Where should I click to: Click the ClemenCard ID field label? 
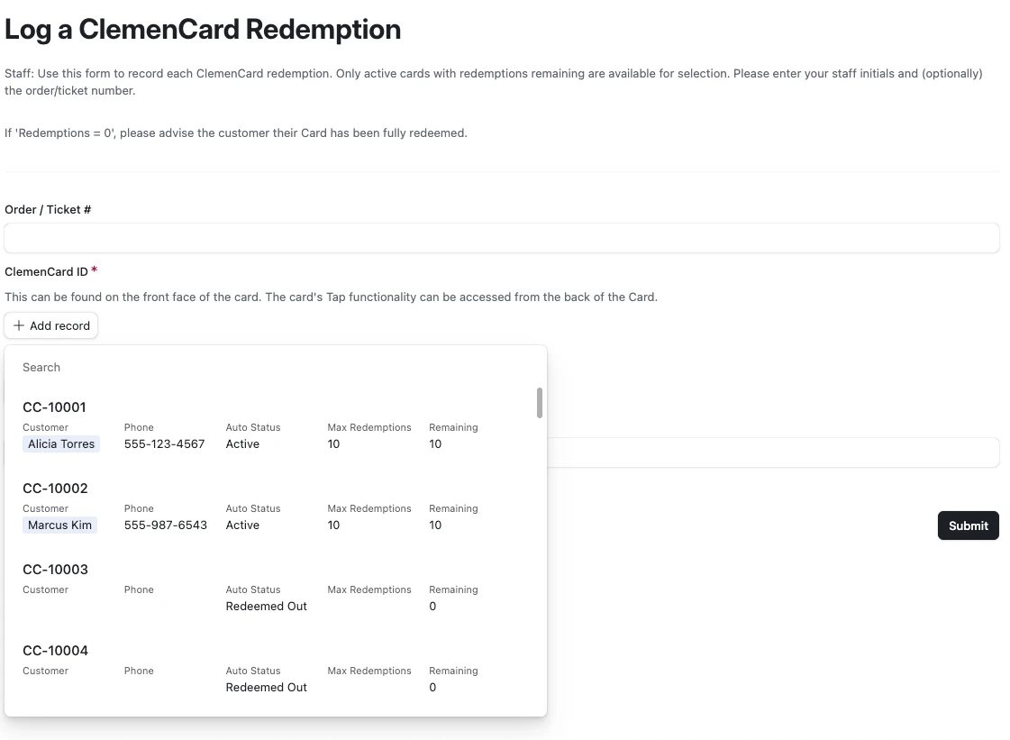(46, 271)
